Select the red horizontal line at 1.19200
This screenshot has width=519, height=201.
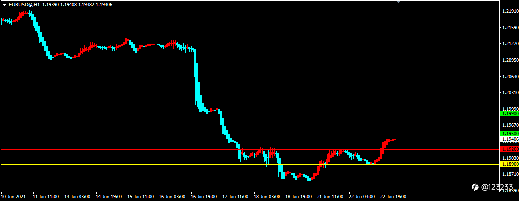coord(250,149)
